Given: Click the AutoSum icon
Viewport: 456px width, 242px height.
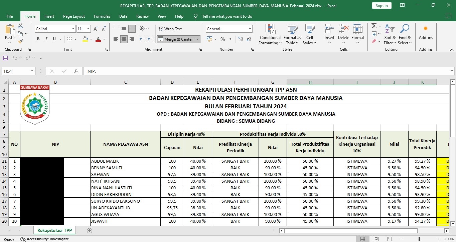Looking at the screenshot, I should pyautogui.click(x=374, y=26).
